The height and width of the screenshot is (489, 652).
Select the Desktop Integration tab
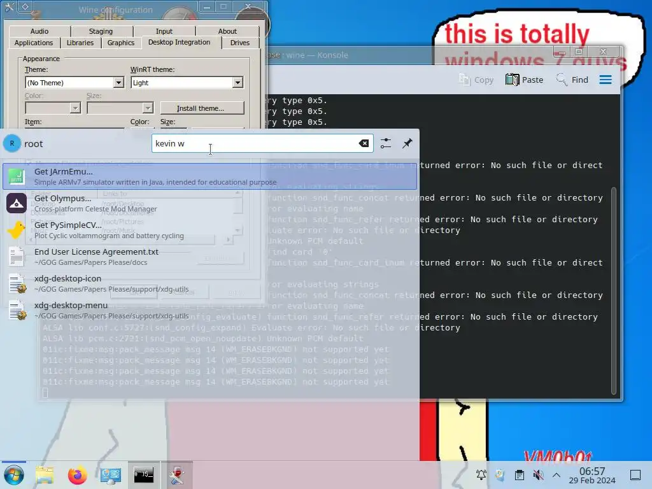coord(179,42)
